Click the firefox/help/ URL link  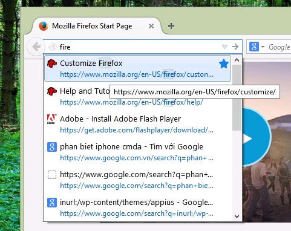pos(132,102)
